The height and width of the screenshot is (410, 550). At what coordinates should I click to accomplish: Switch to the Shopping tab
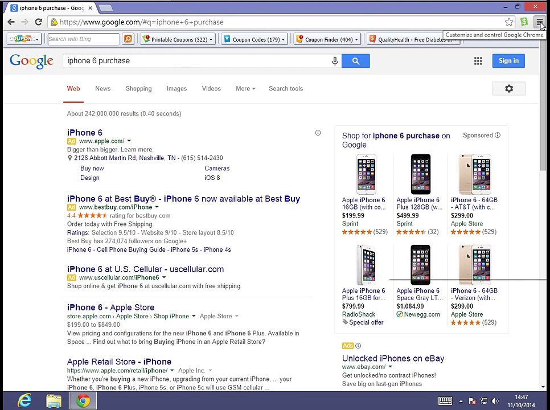(x=138, y=88)
